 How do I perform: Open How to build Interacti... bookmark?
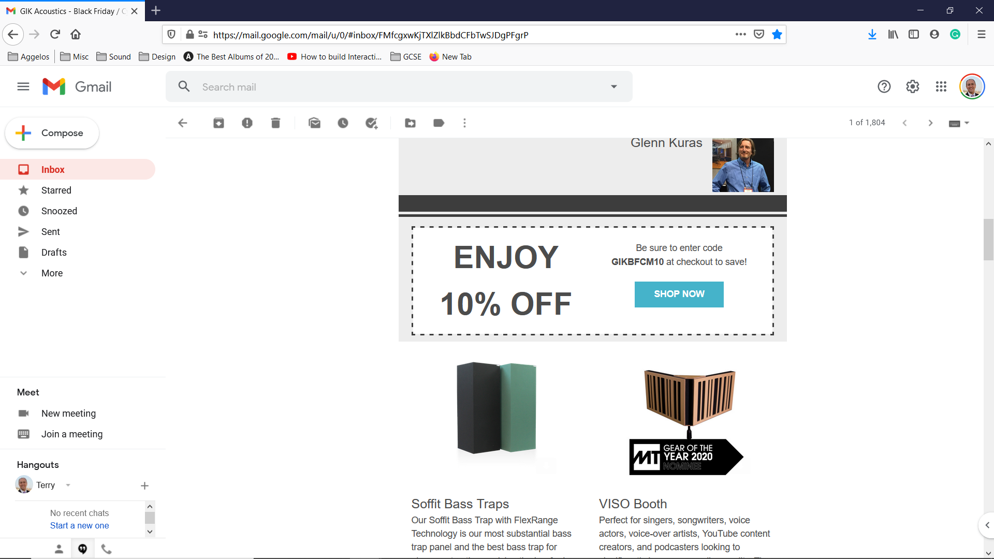point(334,56)
